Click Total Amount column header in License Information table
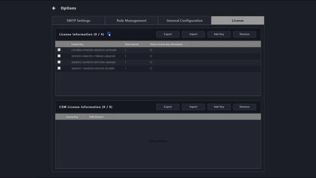 132,44
